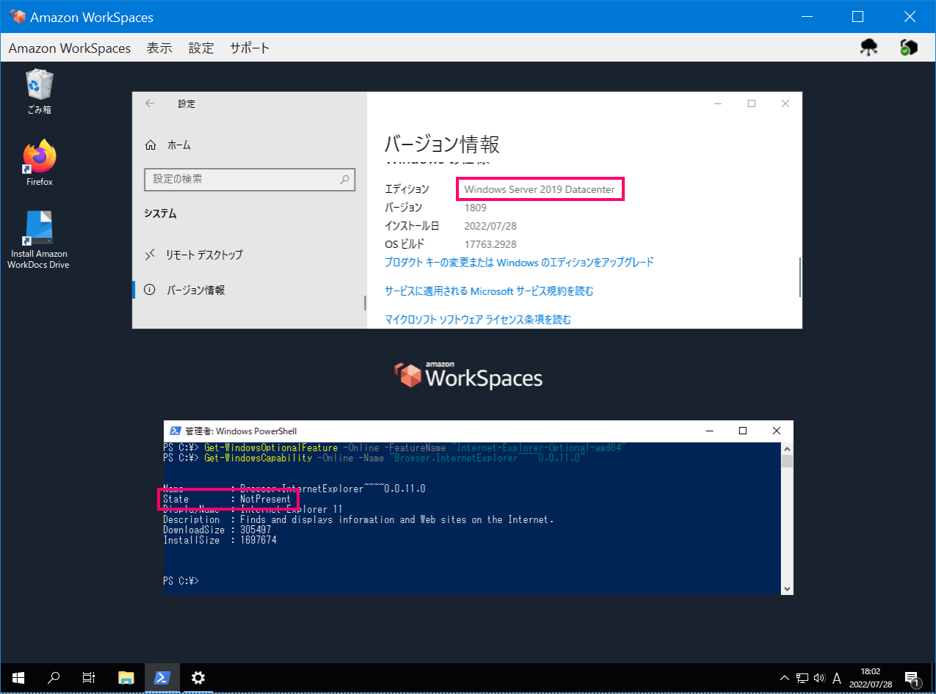The width and height of the screenshot is (936, 694).
Task: Open the notification action center
Action: coord(912,678)
